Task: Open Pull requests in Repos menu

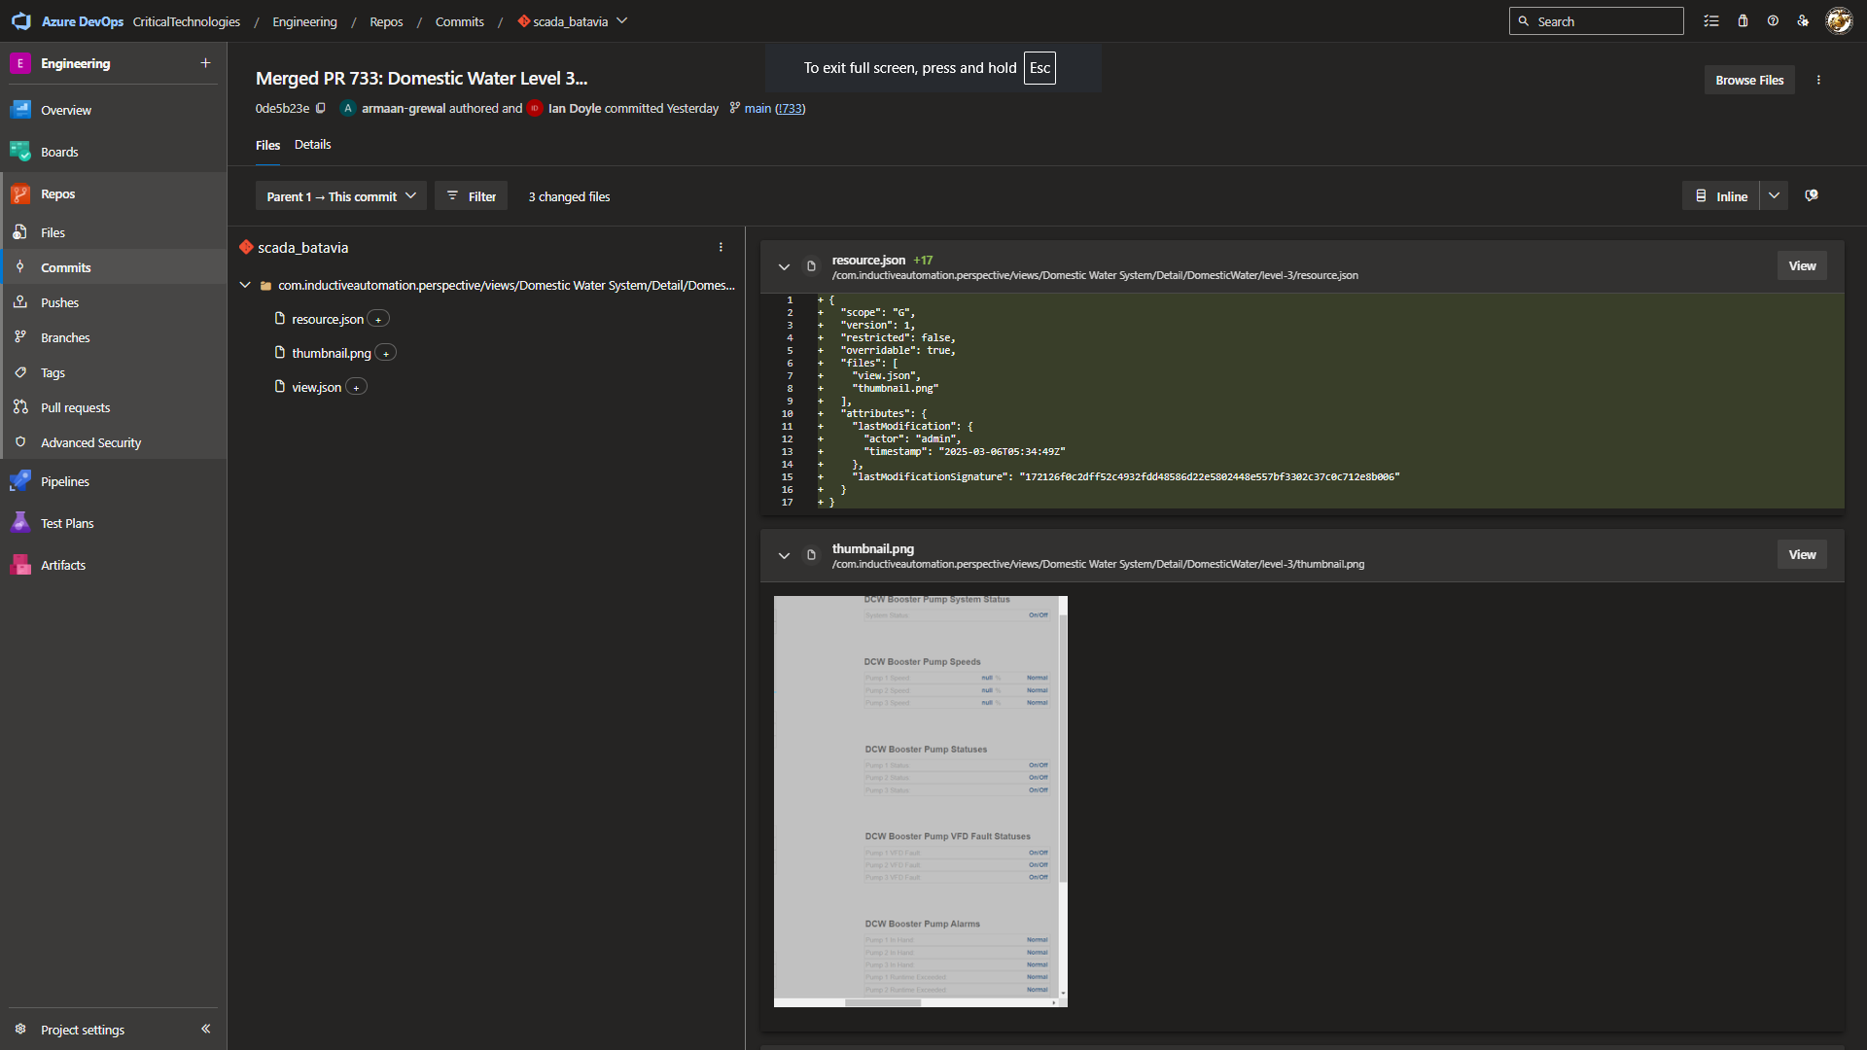Action: (x=75, y=407)
